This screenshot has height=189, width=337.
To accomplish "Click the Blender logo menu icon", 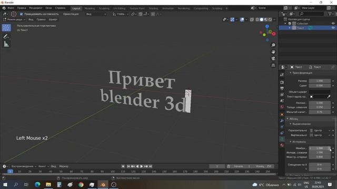I will (4, 8).
